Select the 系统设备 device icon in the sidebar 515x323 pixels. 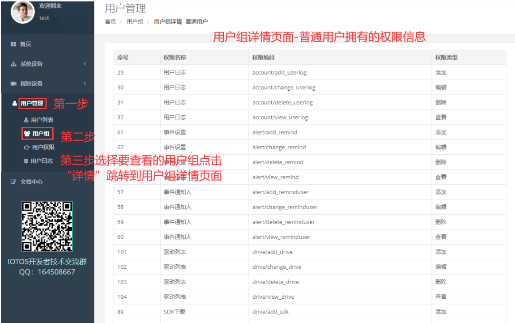[x=13, y=63]
